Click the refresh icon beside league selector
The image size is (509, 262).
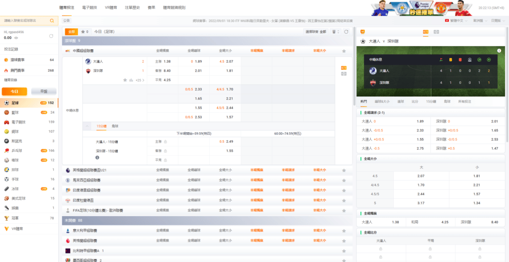tap(346, 31)
